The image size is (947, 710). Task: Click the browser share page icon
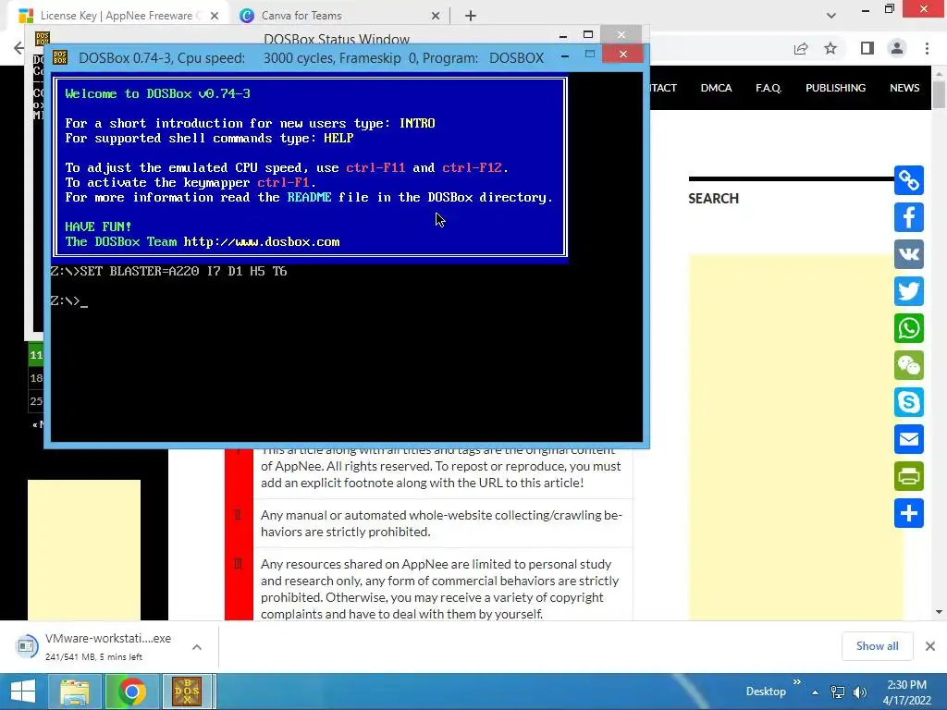coord(801,48)
